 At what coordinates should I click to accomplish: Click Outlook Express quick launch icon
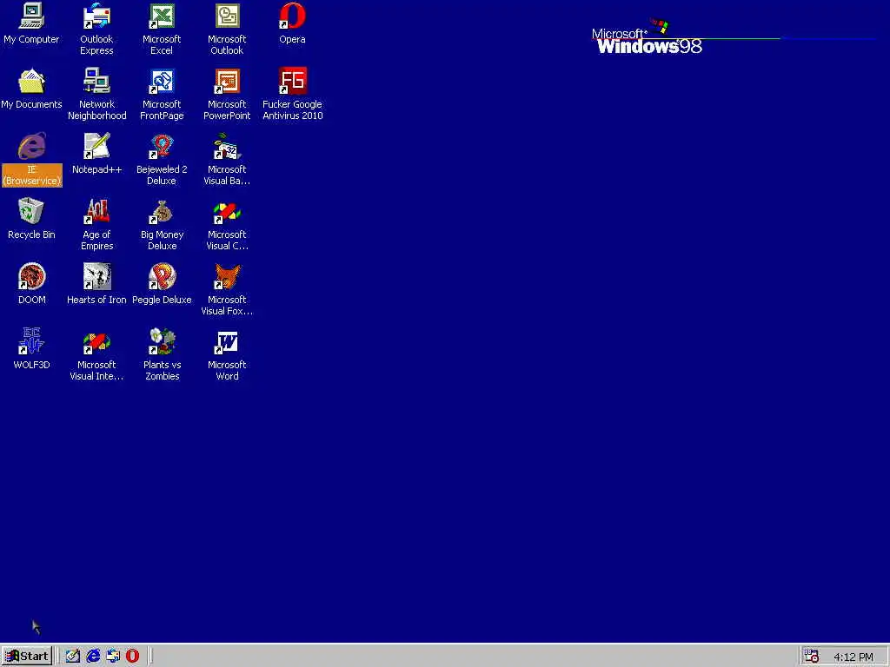tap(112, 657)
